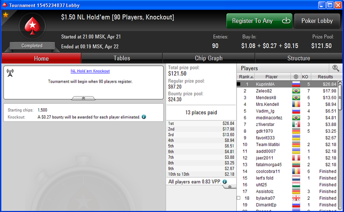The image size is (344, 212).
Task: Sort players by Rank column
Action: pos(246,77)
